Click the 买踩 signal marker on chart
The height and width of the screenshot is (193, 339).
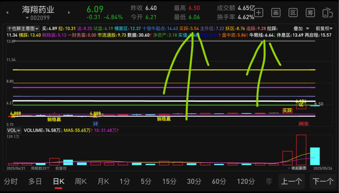coord(287,110)
